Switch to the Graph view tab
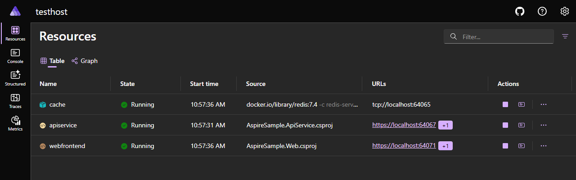The image size is (576, 180). click(85, 61)
